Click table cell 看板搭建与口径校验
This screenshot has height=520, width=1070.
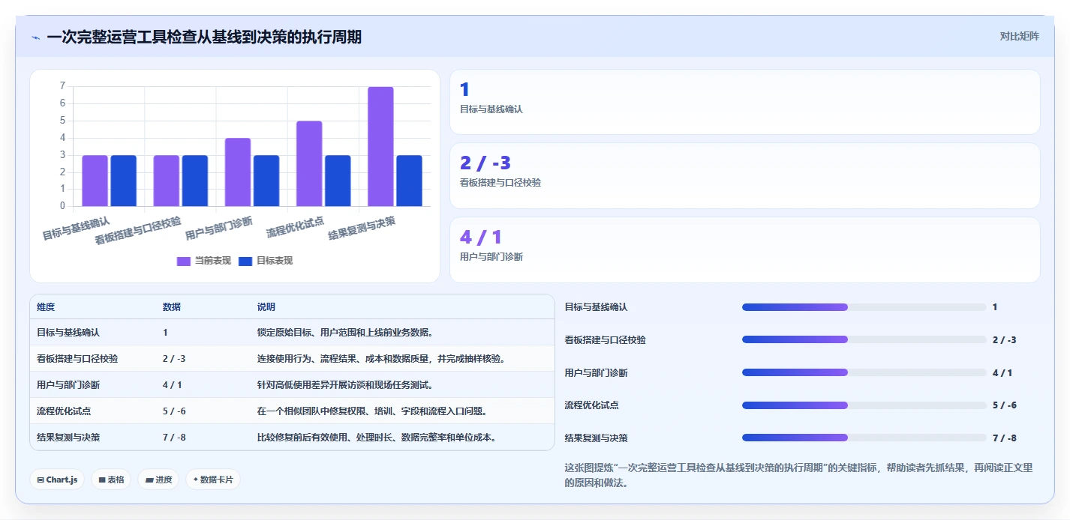(77, 359)
